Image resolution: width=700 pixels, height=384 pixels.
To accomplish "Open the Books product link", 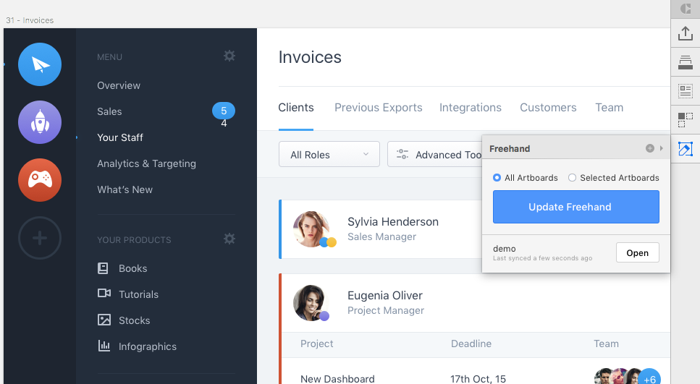I will click(133, 268).
